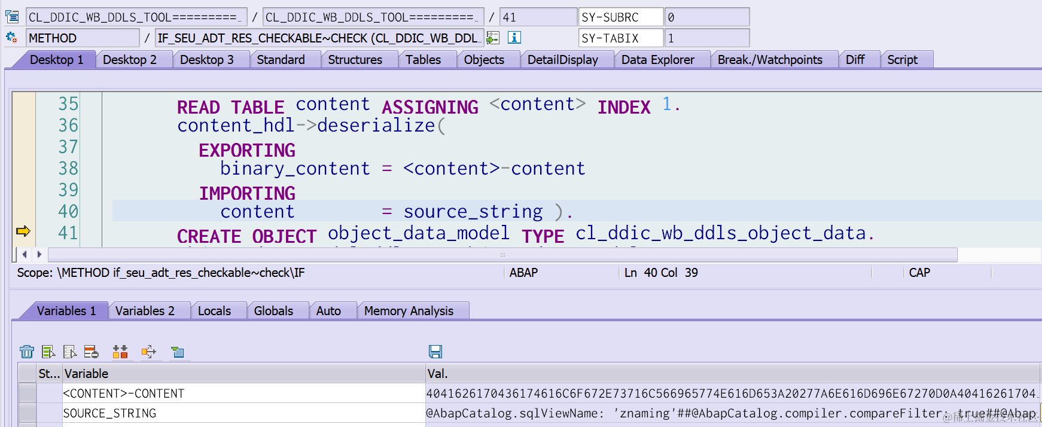This screenshot has height=427, width=1042.
Task: Click the <CONTENT>-CONTENT variable cell
Action: click(243, 393)
